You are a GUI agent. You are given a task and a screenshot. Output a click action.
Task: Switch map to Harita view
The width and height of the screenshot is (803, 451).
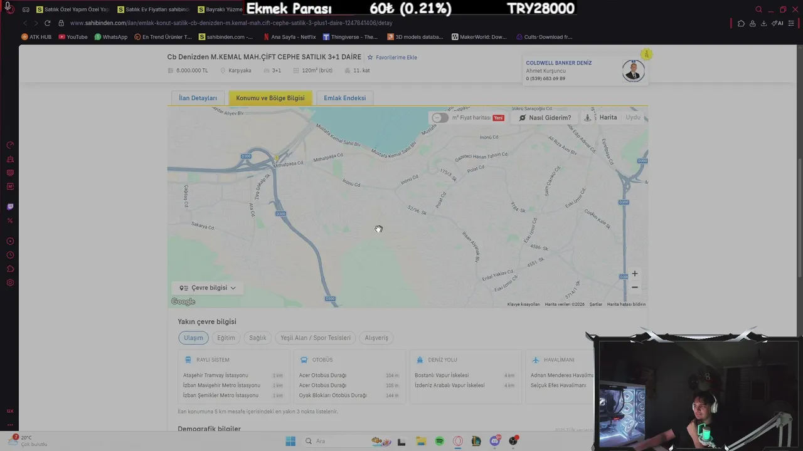tap(608, 117)
